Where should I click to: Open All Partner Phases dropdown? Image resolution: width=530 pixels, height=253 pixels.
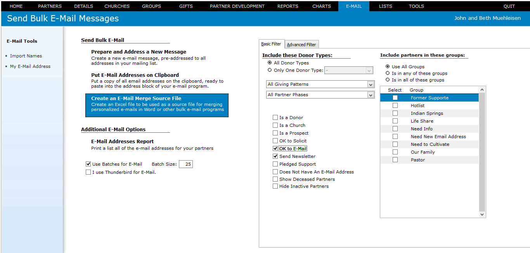point(320,95)
